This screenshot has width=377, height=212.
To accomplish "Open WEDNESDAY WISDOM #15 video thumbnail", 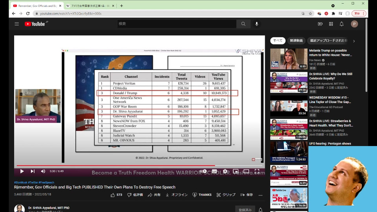I will point(289,106).
